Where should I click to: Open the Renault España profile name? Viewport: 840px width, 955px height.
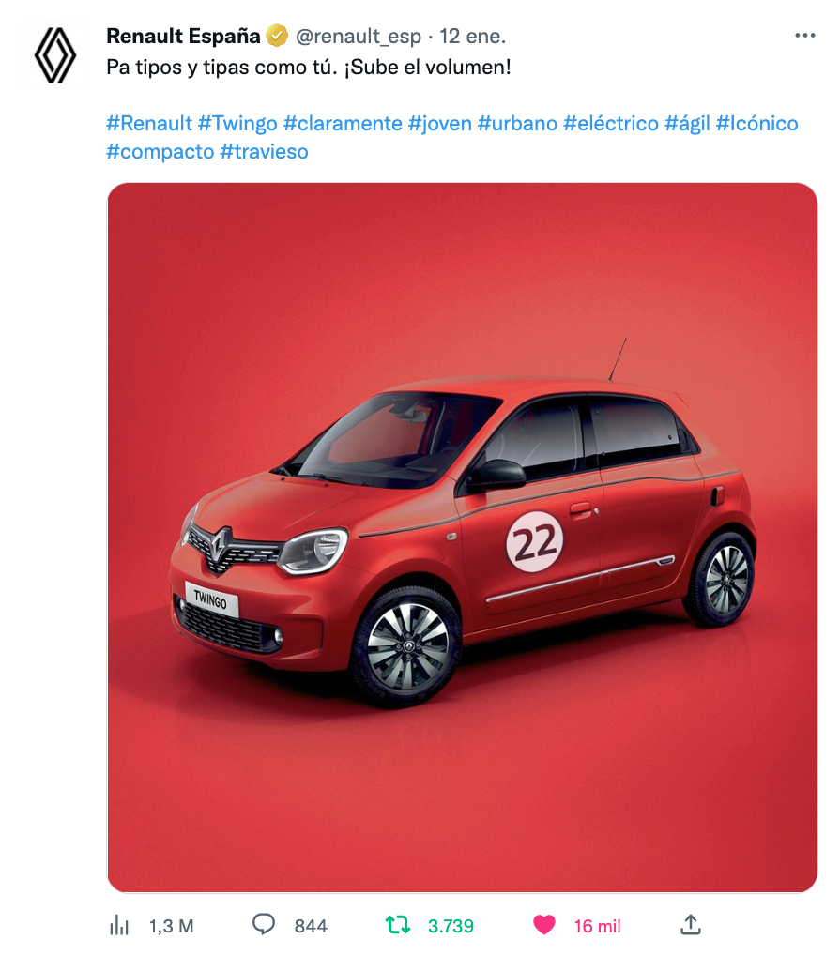click(x=183, y=36)
